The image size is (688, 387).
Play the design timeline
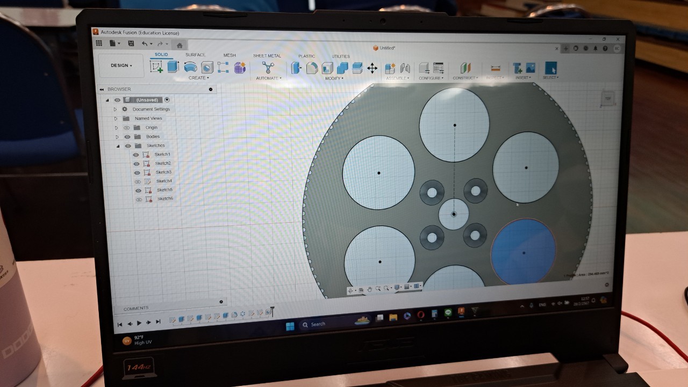coord(139,323)
